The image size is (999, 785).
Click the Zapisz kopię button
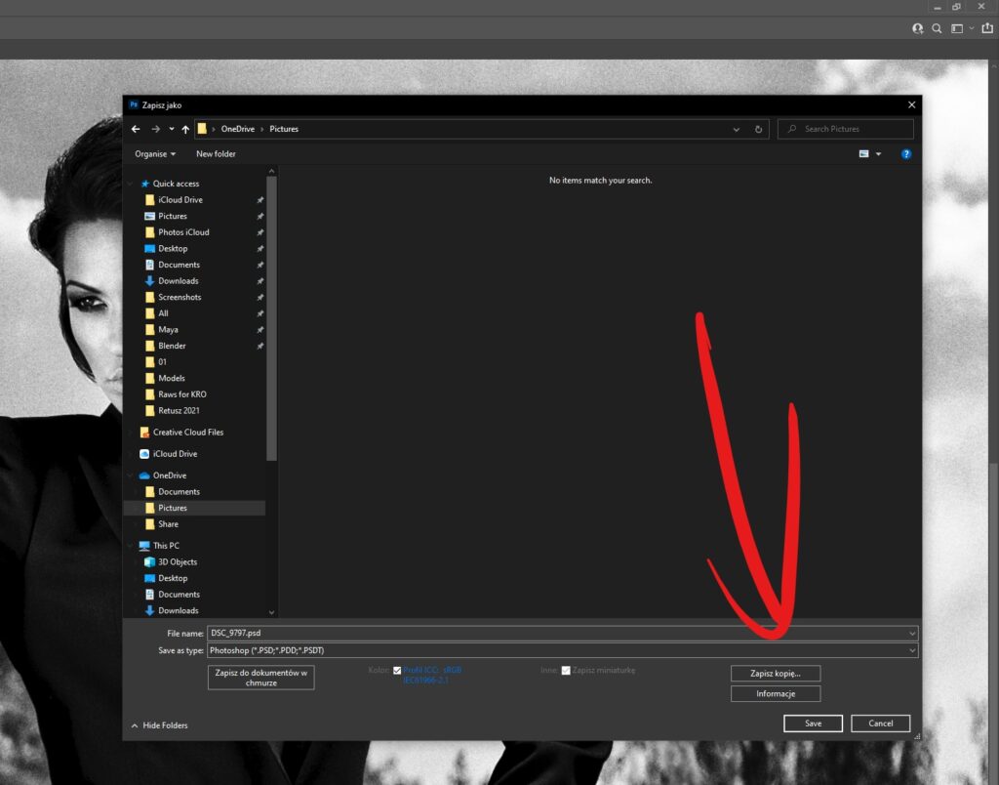pyautogui.click(x=775, y=674)
